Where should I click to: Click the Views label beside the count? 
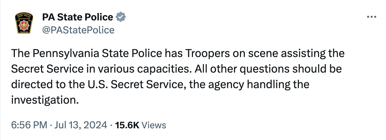coord(154,125)
